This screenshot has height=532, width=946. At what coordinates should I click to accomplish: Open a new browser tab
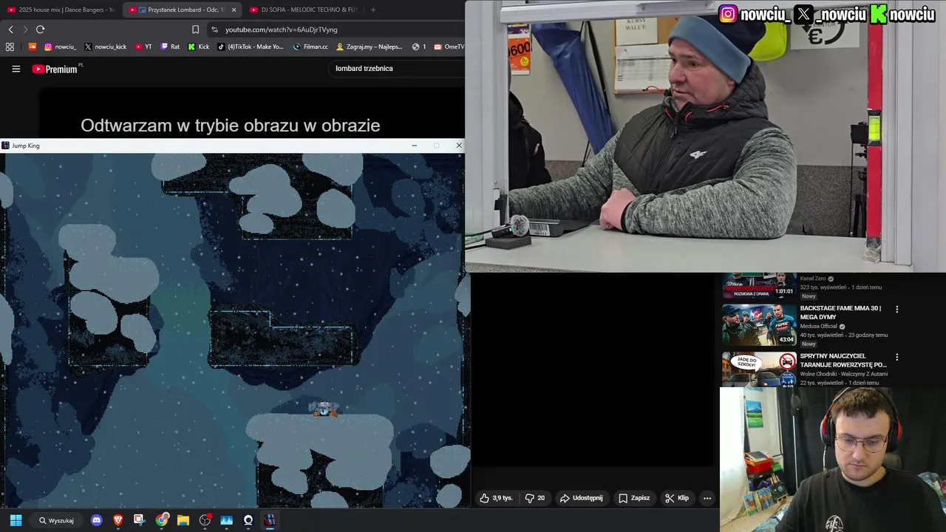click(x=372, y=10)
